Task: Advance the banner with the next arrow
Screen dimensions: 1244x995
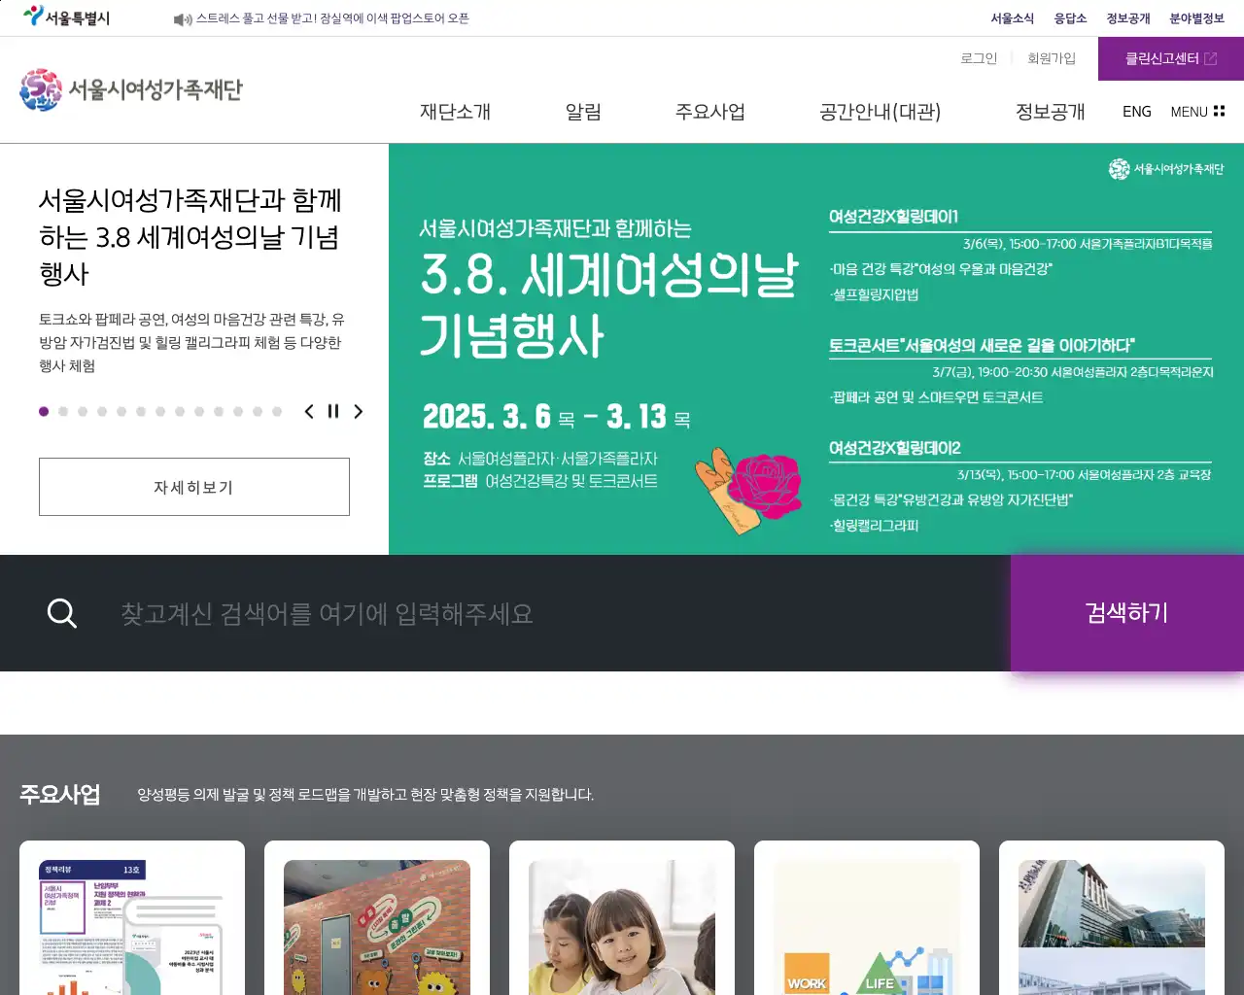Action: [358, 411]
